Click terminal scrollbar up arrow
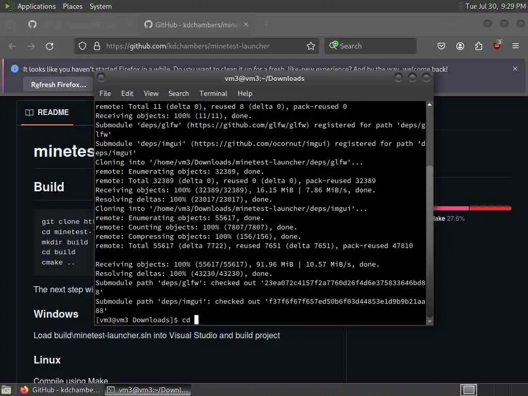 pyautogui.click(x=430, y=105)
